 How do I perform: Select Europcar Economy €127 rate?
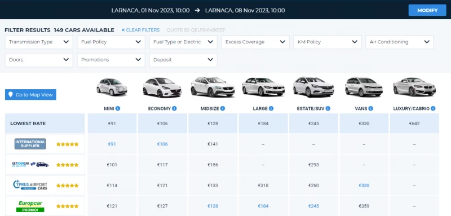click(162, 206)
